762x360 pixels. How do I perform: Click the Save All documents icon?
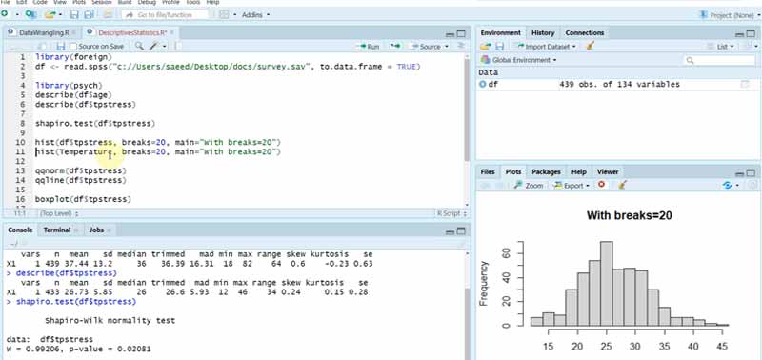(x=89, y=15)
